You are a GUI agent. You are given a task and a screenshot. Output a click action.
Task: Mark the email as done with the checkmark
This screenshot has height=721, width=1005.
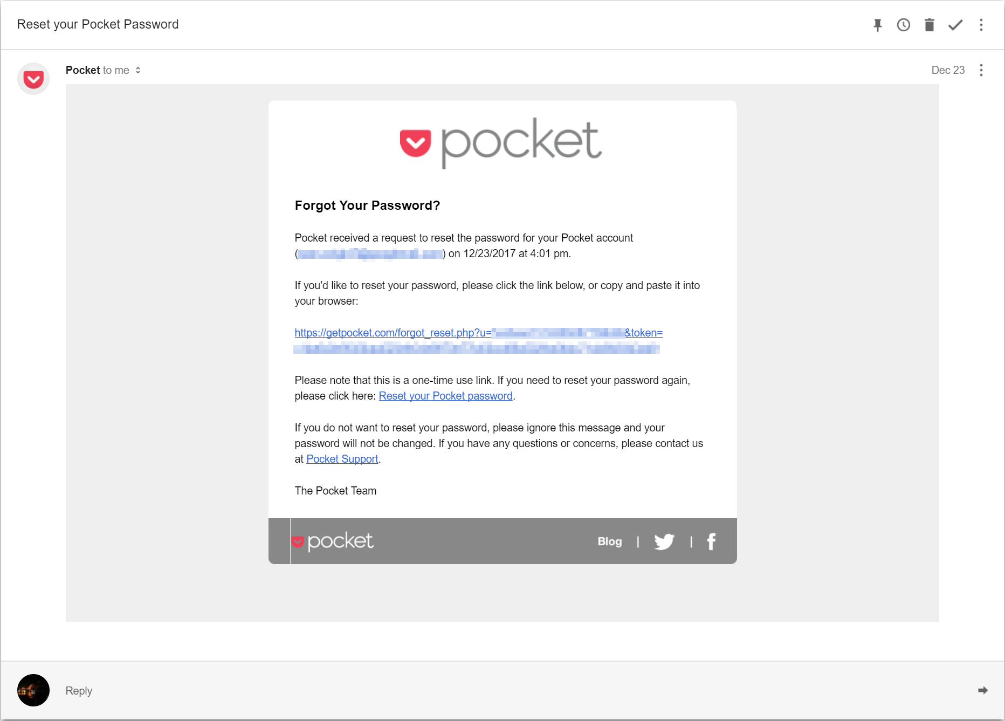(955, 24)
